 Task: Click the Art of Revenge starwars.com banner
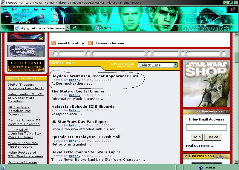coord(26,37)
